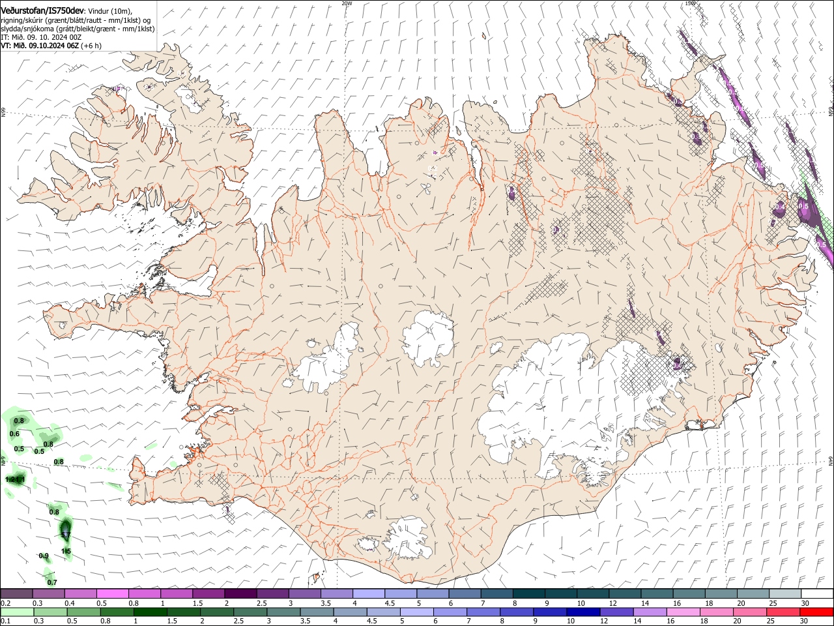Click the 20–25 pink swatch in the bottom legend
The height and width of the screenshot is (626, 834).
749,612
